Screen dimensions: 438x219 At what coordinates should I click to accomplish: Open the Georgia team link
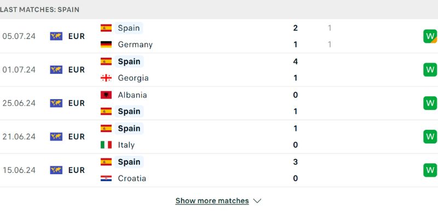[x=133, y=78]
